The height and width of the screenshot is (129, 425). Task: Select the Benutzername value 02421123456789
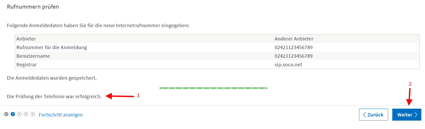[x=294, y=56]
